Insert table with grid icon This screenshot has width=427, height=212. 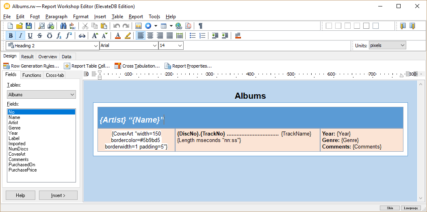(163, 26)
